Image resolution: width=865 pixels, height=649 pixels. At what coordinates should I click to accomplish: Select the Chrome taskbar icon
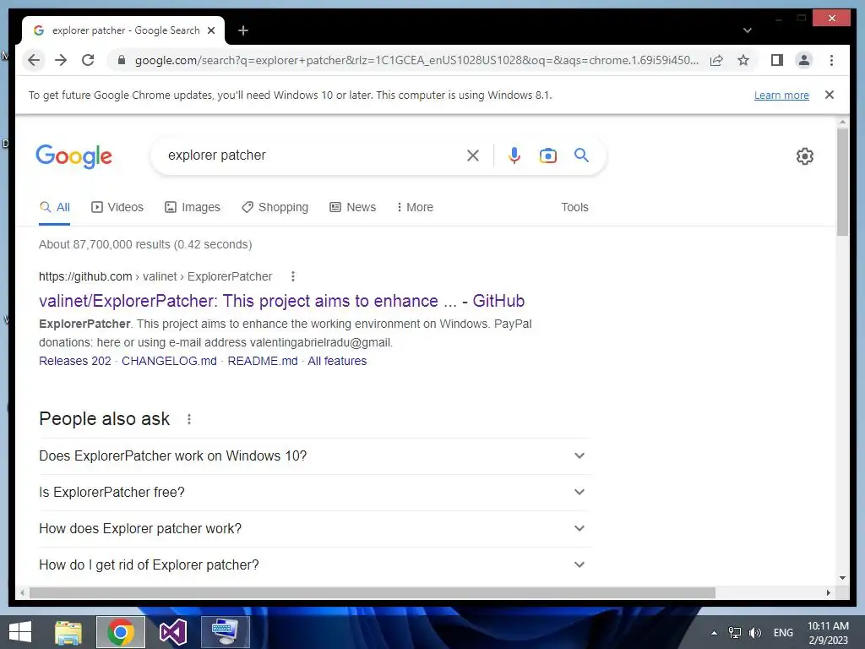coord(121,632)
